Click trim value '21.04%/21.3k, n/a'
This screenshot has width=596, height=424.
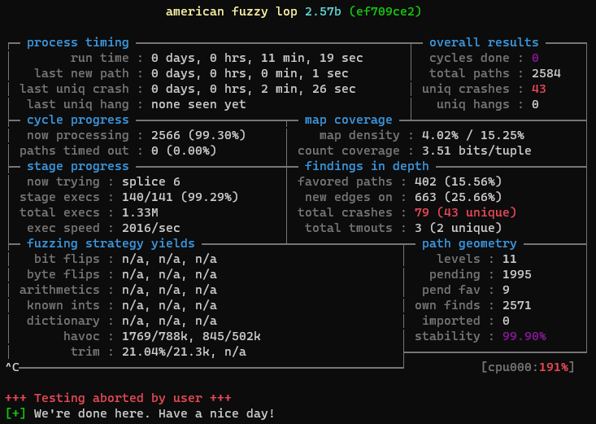coord(184,352)
